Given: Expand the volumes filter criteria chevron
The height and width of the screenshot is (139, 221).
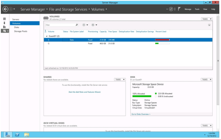Looking at the screenshot, I should pyautogui.click(x=209, y=25).
